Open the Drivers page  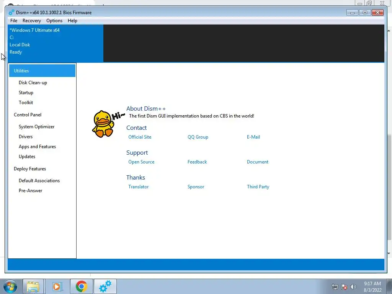[26, 137]
